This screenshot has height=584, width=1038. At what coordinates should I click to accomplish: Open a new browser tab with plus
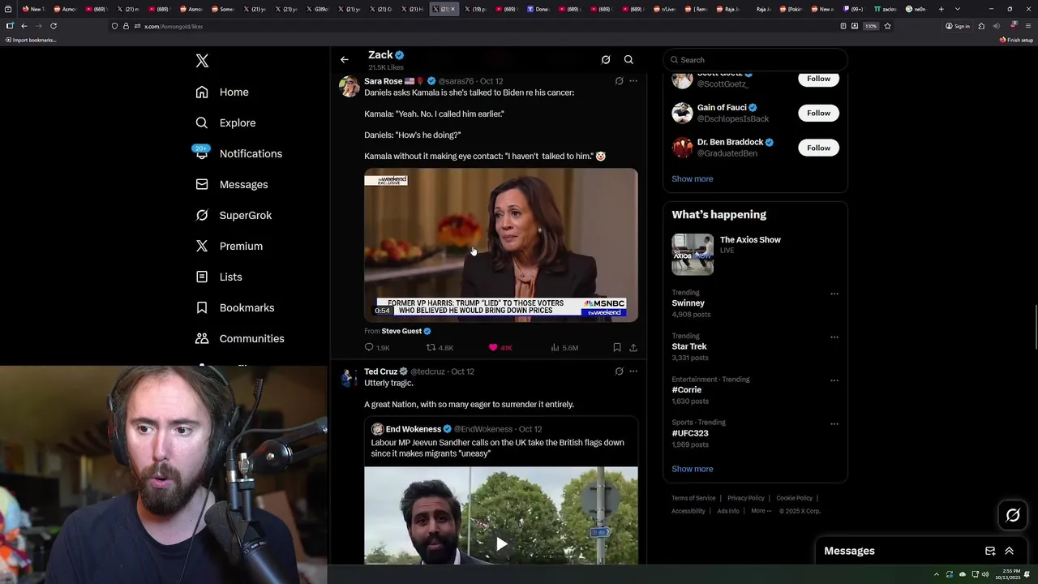coord(941,9)
